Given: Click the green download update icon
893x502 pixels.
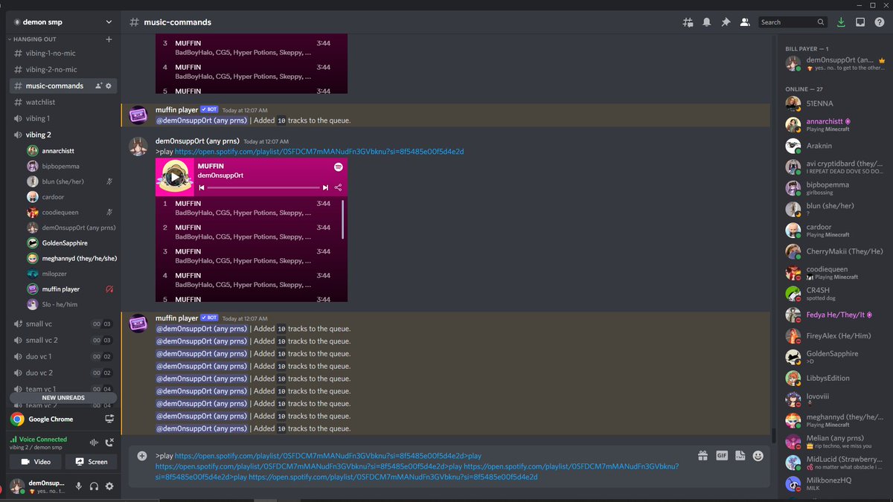Looking at the screenshot, I should [841, 22].
